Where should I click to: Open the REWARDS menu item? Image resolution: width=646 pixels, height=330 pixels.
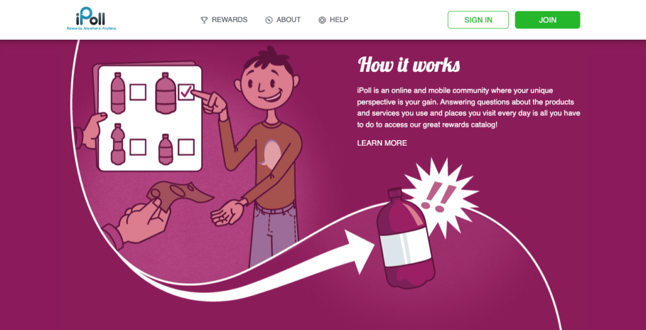click(x=230, y=20)
